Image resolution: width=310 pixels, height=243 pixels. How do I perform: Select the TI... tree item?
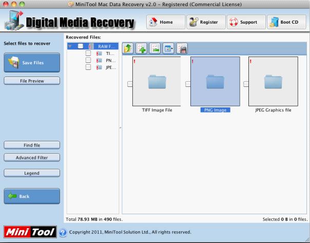pos(110,53)
